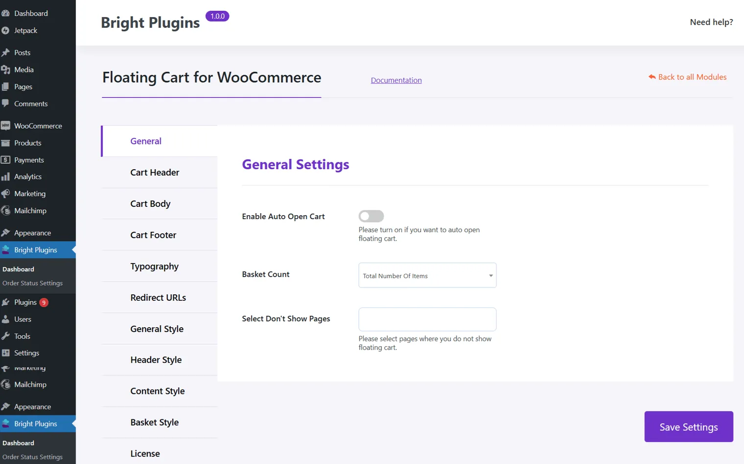
Task: Switch to the Cart Header tab
Action: (x=160, y=173)
